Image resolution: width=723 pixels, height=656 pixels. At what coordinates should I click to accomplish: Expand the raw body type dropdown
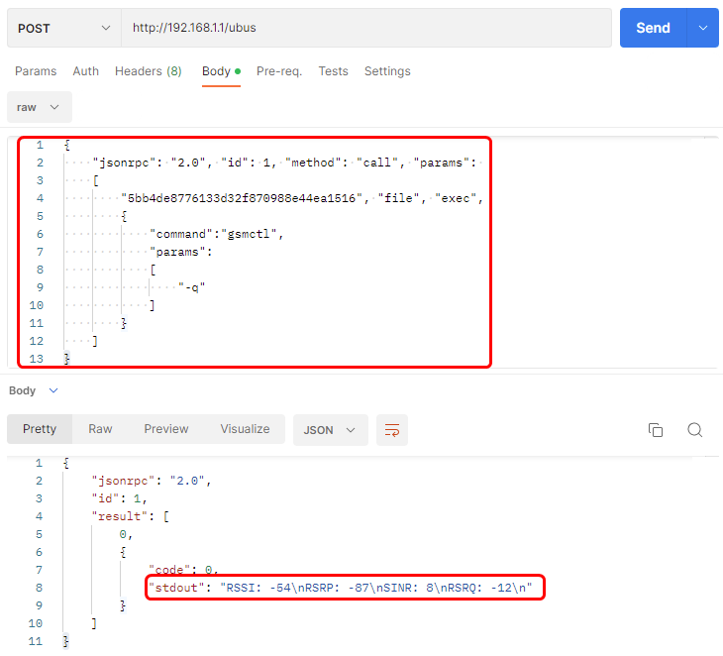coord(39,107)
